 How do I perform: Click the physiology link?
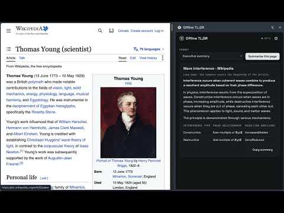pyautogui.click(x=48, y=94)
